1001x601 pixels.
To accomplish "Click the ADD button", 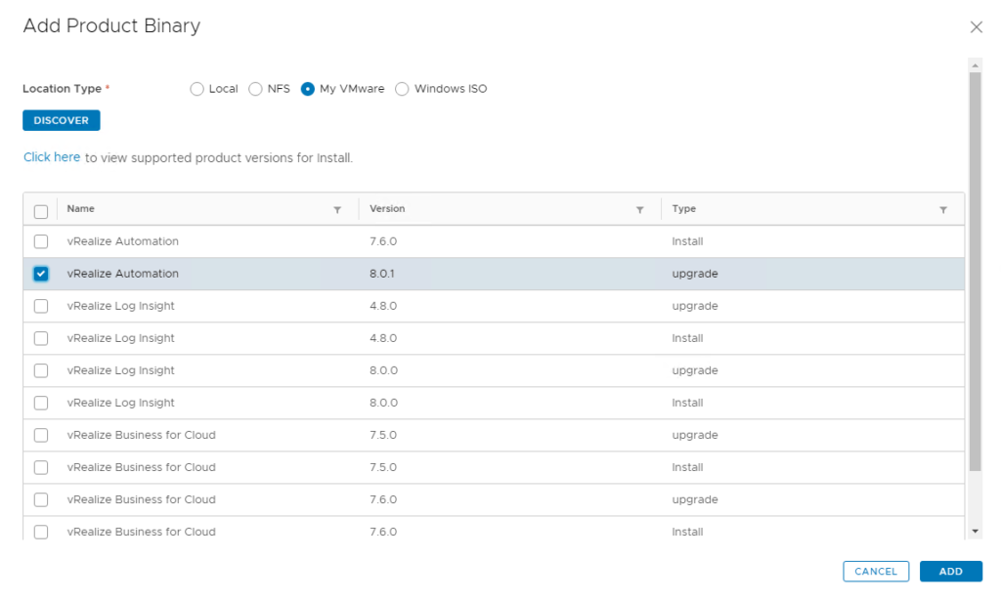I will [950, 572].
